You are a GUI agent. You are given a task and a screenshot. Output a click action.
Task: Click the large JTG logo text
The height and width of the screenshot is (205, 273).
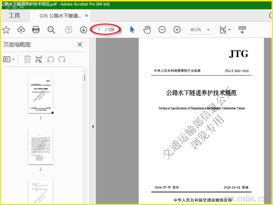[x=239, y=54]
